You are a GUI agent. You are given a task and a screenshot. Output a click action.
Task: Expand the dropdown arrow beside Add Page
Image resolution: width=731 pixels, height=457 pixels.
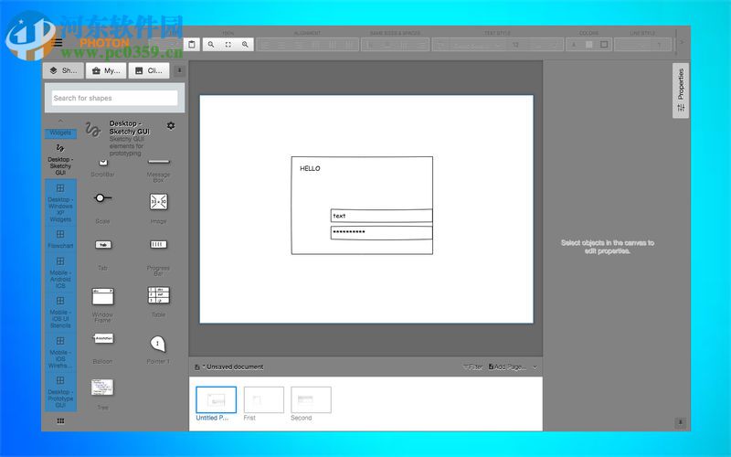click(x=535, y=367)
